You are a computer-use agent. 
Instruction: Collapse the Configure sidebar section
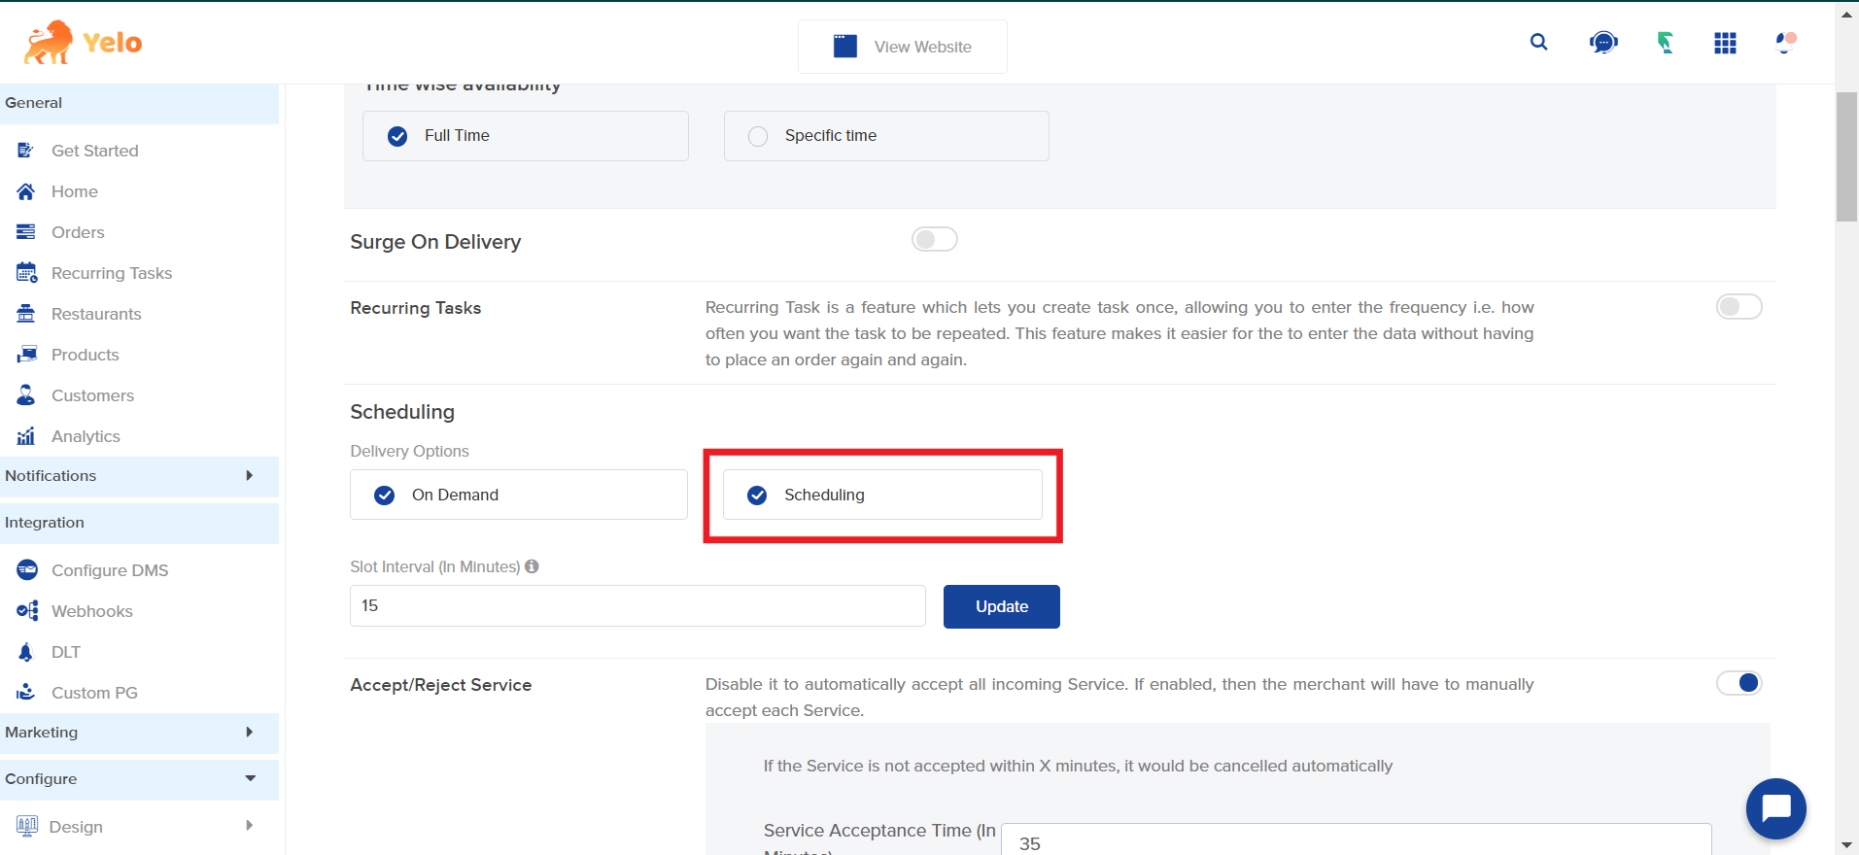tap(139, 779)
